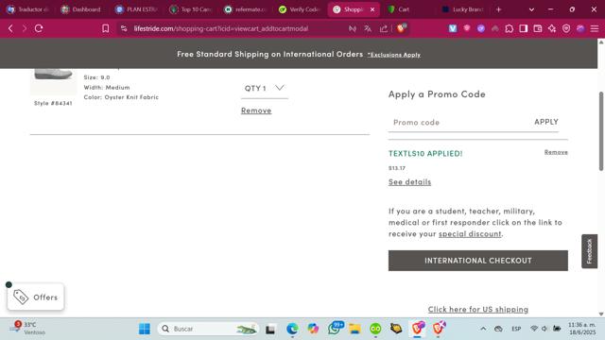Click here for US shipping link

click(x=478, y=309)
